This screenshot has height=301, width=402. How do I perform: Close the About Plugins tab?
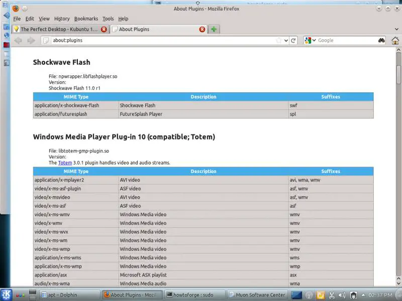pyautogui.click(x=202, y=29)
